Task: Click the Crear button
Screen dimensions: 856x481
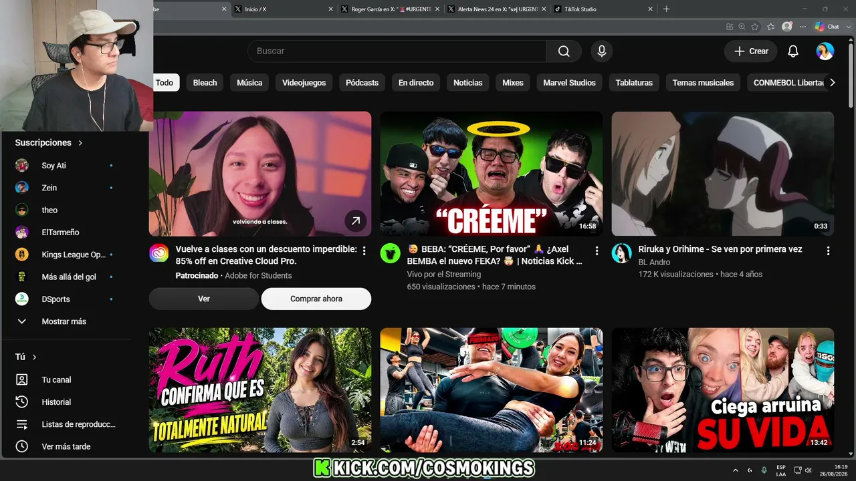Action: click(x=751, y=51)
